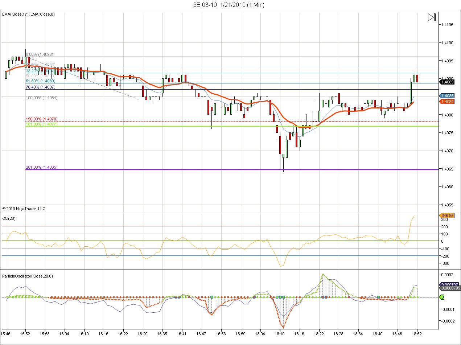Select the 100.00% (1.4084) Fibonacci level label

pos(41,98)
